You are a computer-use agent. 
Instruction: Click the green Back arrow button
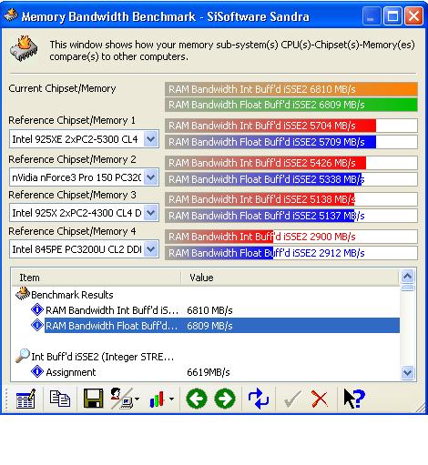coord(197,399)
